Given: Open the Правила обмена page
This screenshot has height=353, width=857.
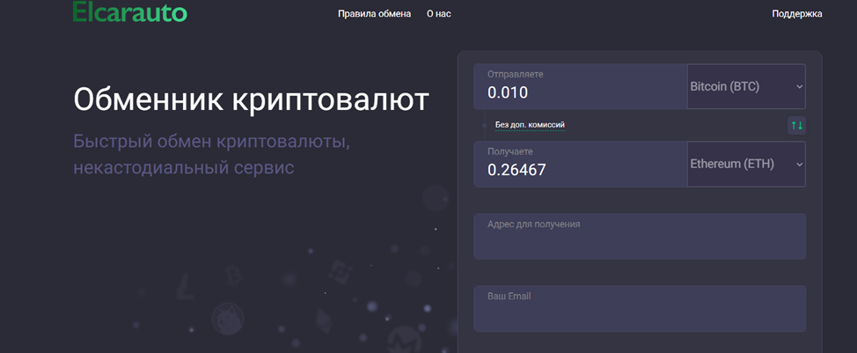Looking at the screenshot, I should [375, 14].
